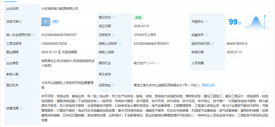Open help icon beside 注册资本
The width and height of the screenshot is (275, 127).
114,35
